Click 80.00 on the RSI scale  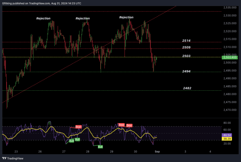pyautogui.click(x=227, y=123)
